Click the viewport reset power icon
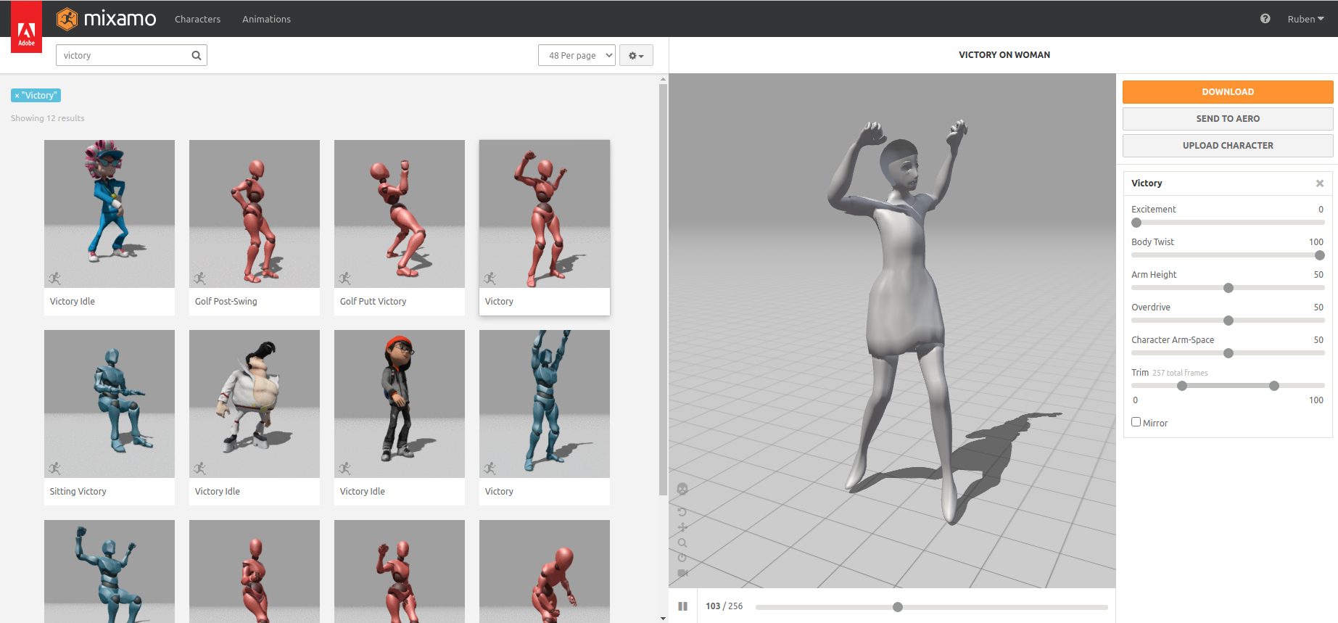This screenshot has width=1338, height=623. 682,558
